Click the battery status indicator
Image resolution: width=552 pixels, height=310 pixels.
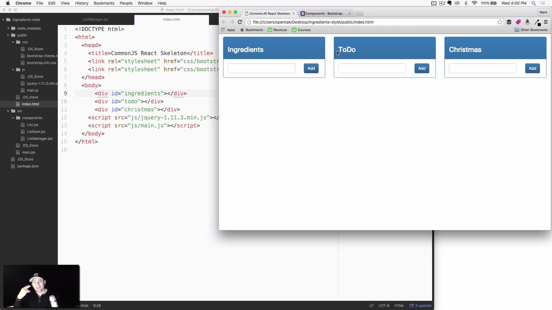tap(489, 3)
